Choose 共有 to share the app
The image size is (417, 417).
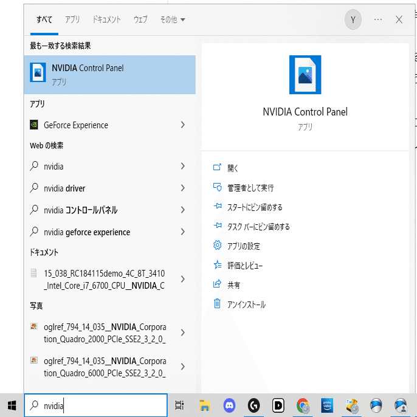click(x=233, y=285)
